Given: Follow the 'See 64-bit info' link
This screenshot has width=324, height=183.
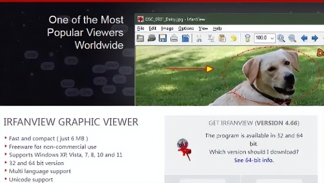Looking at the screenshot, I should 254,160.
